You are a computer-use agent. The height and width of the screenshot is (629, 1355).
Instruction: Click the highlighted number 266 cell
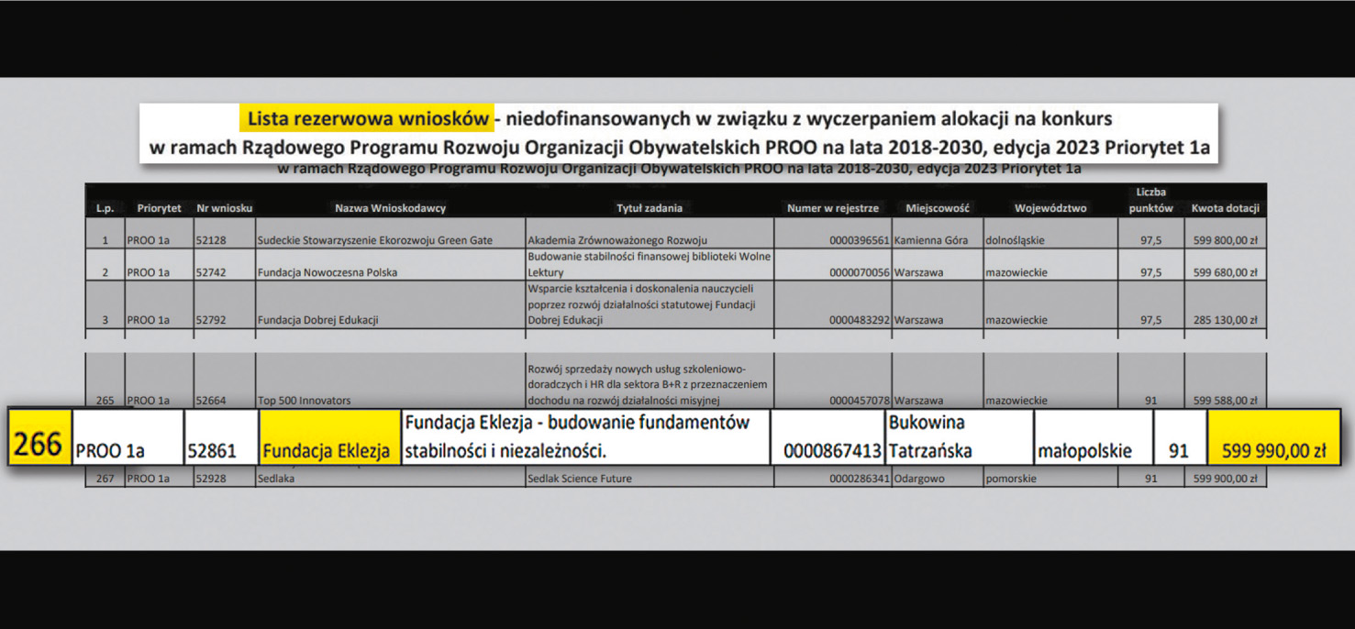point(40,436)
